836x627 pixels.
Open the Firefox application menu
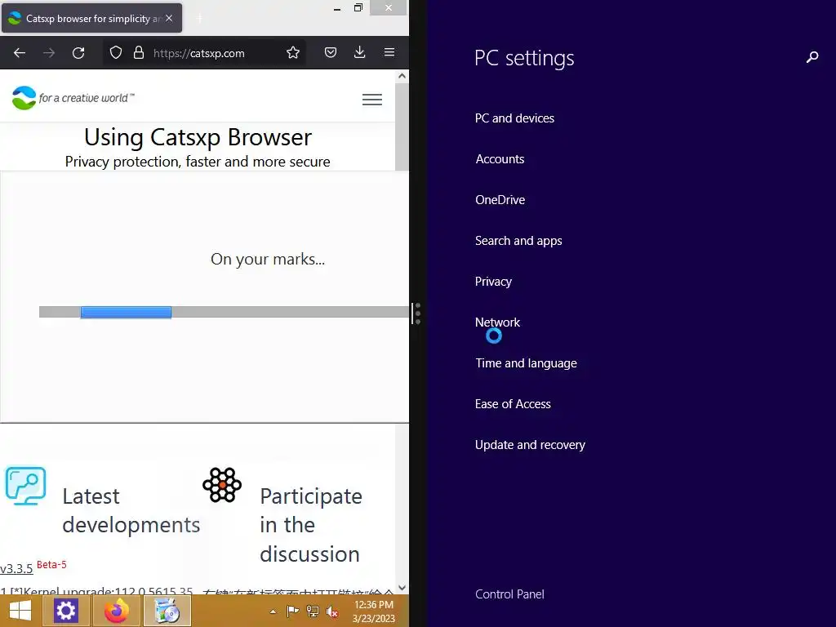(x=389, y=52)
